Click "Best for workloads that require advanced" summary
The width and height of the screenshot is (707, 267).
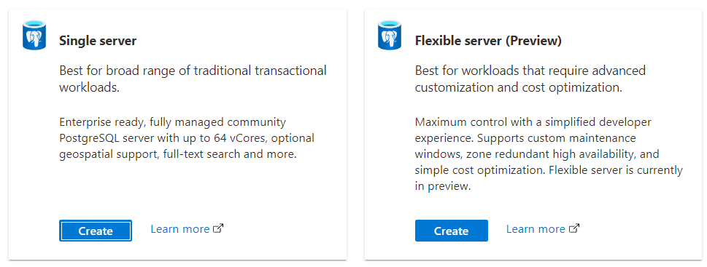(x=519, y=79)
